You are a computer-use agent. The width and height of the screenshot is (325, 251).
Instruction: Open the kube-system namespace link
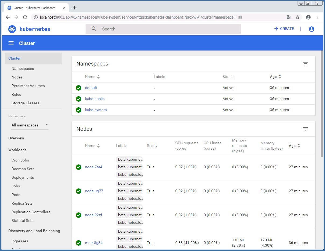coord(96,110)
